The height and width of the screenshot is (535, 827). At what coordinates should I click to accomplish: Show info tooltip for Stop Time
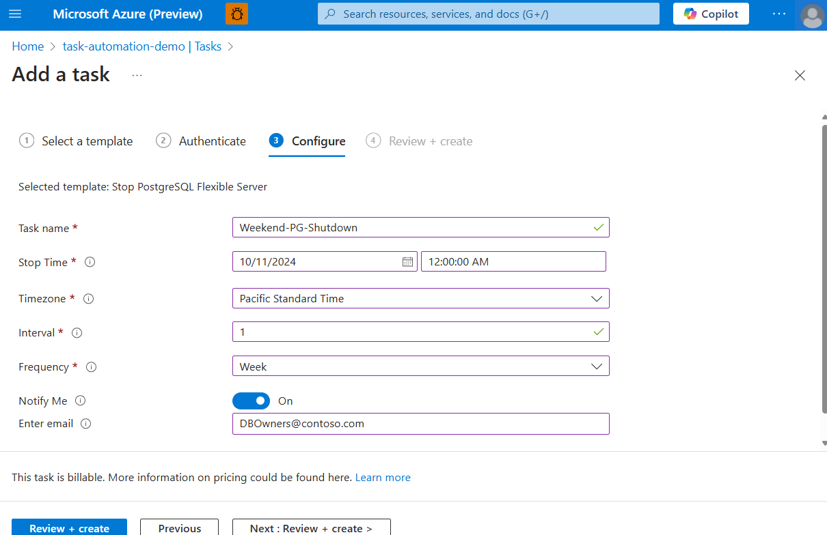90,262
